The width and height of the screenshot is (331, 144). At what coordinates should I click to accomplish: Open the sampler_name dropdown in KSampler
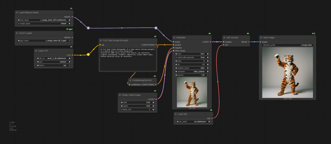point(192,68)
